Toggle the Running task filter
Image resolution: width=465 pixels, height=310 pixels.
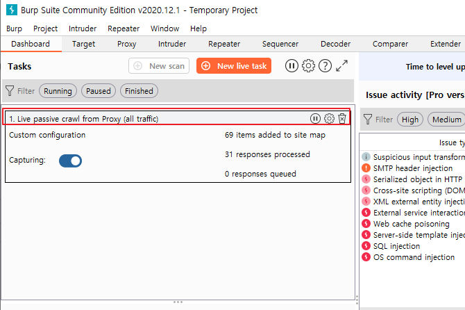click(x=58, y=91)
